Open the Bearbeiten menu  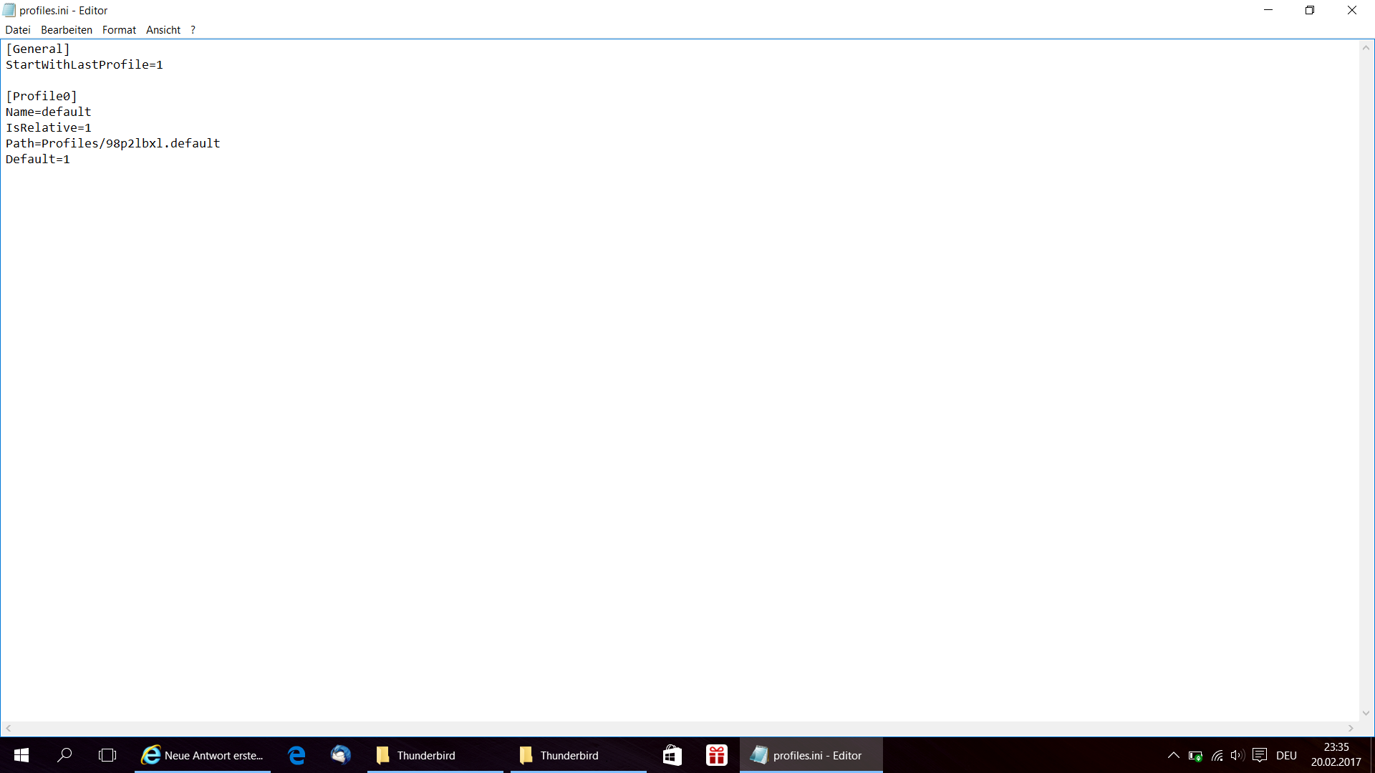click(66, 30)
